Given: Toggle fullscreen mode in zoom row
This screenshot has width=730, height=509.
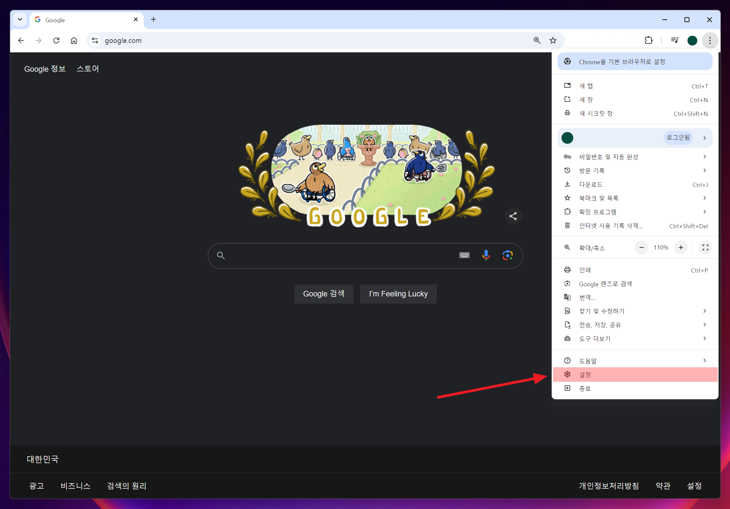Looking at the screenshot, I should (x=705, y=248).
